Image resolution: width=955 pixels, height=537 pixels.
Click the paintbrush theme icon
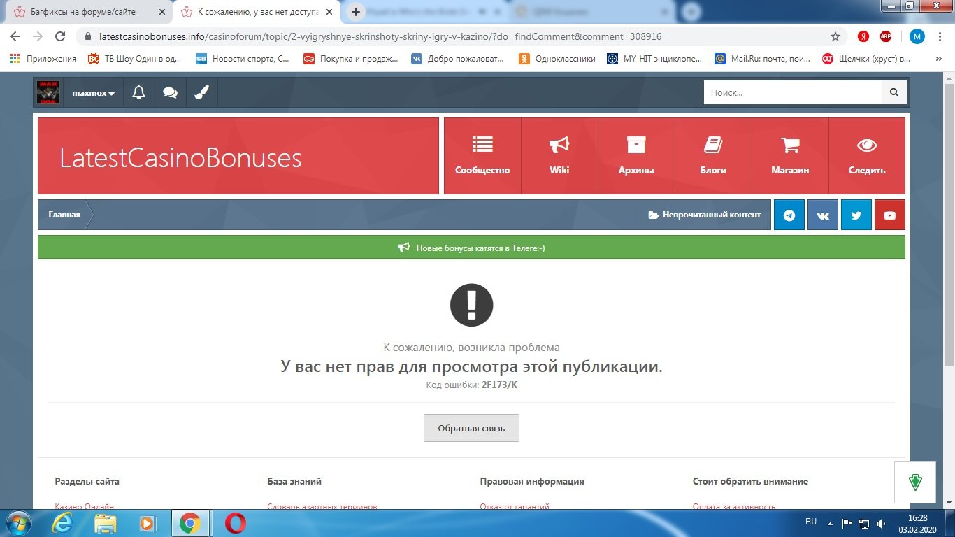201,93
